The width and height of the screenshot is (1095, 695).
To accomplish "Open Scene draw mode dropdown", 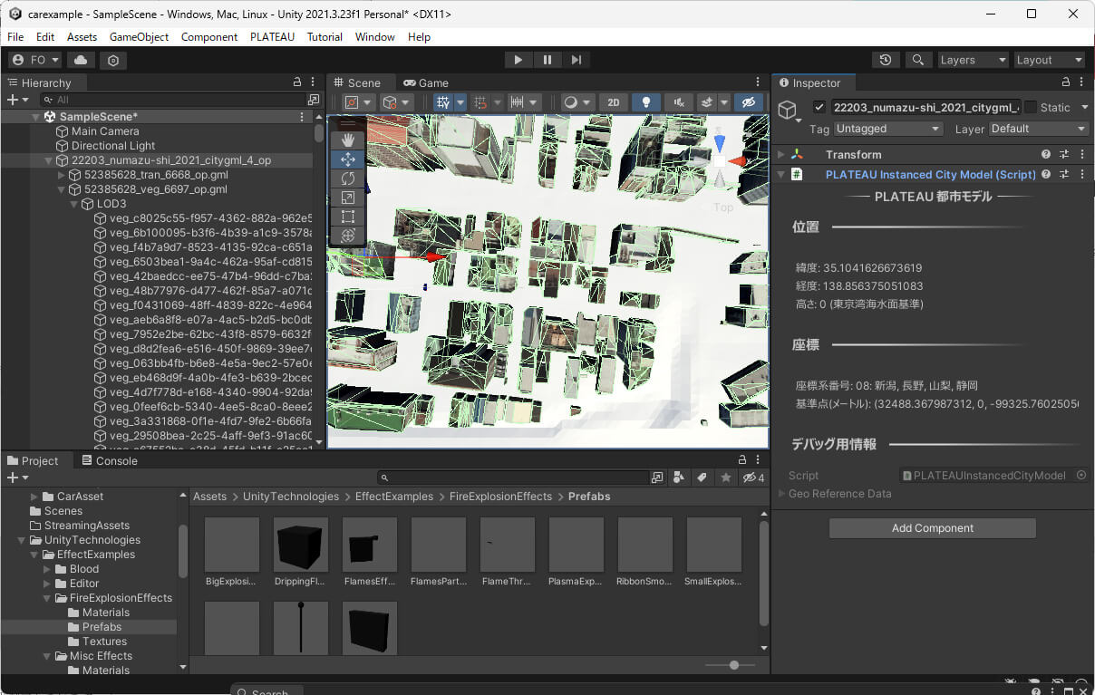I will tap(576, 102).
